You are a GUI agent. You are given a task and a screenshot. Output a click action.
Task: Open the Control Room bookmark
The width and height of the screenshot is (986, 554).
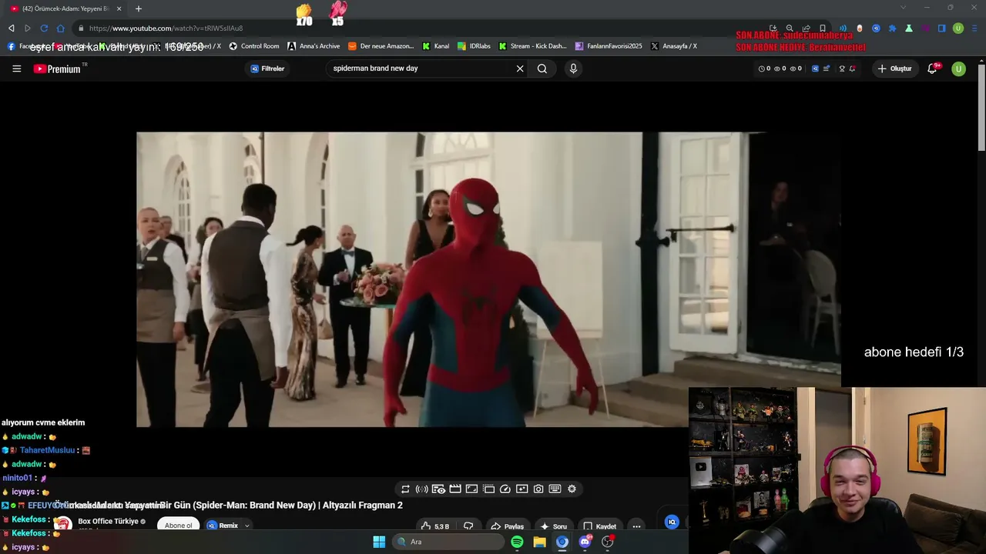tap(254, 46)
